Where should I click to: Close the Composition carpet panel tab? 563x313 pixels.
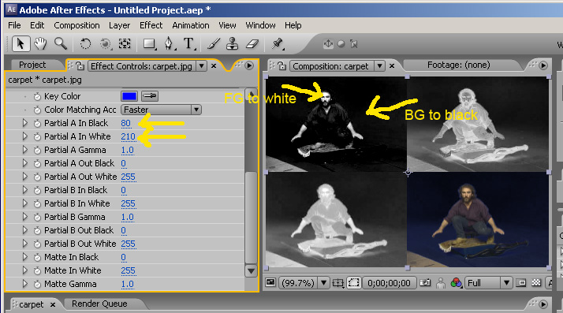(392, 66)
